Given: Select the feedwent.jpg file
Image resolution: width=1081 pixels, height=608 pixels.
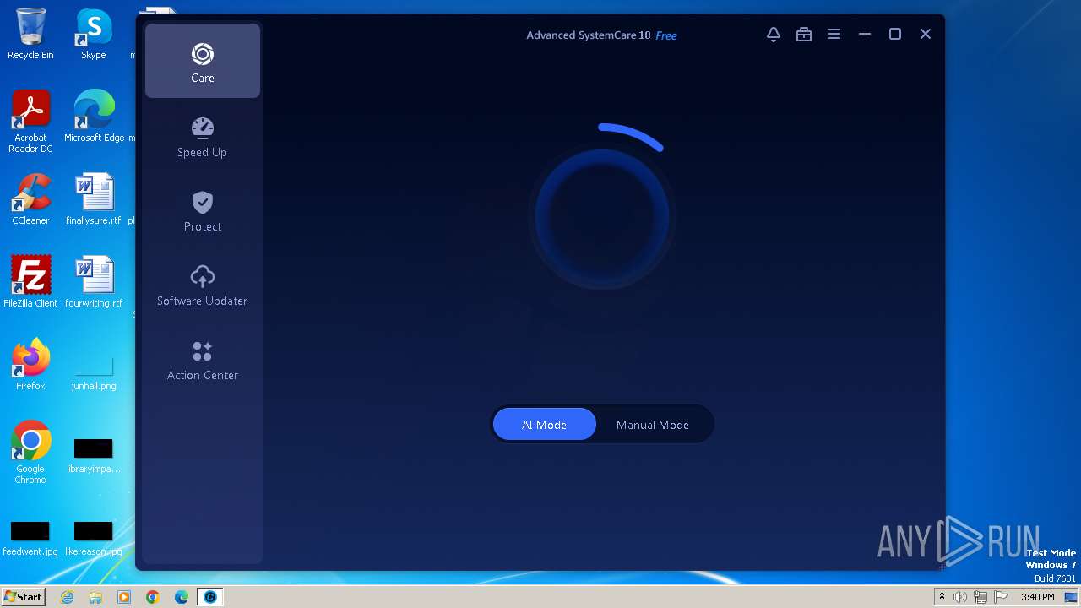Looking at the screenshot, I should point(30,539).
